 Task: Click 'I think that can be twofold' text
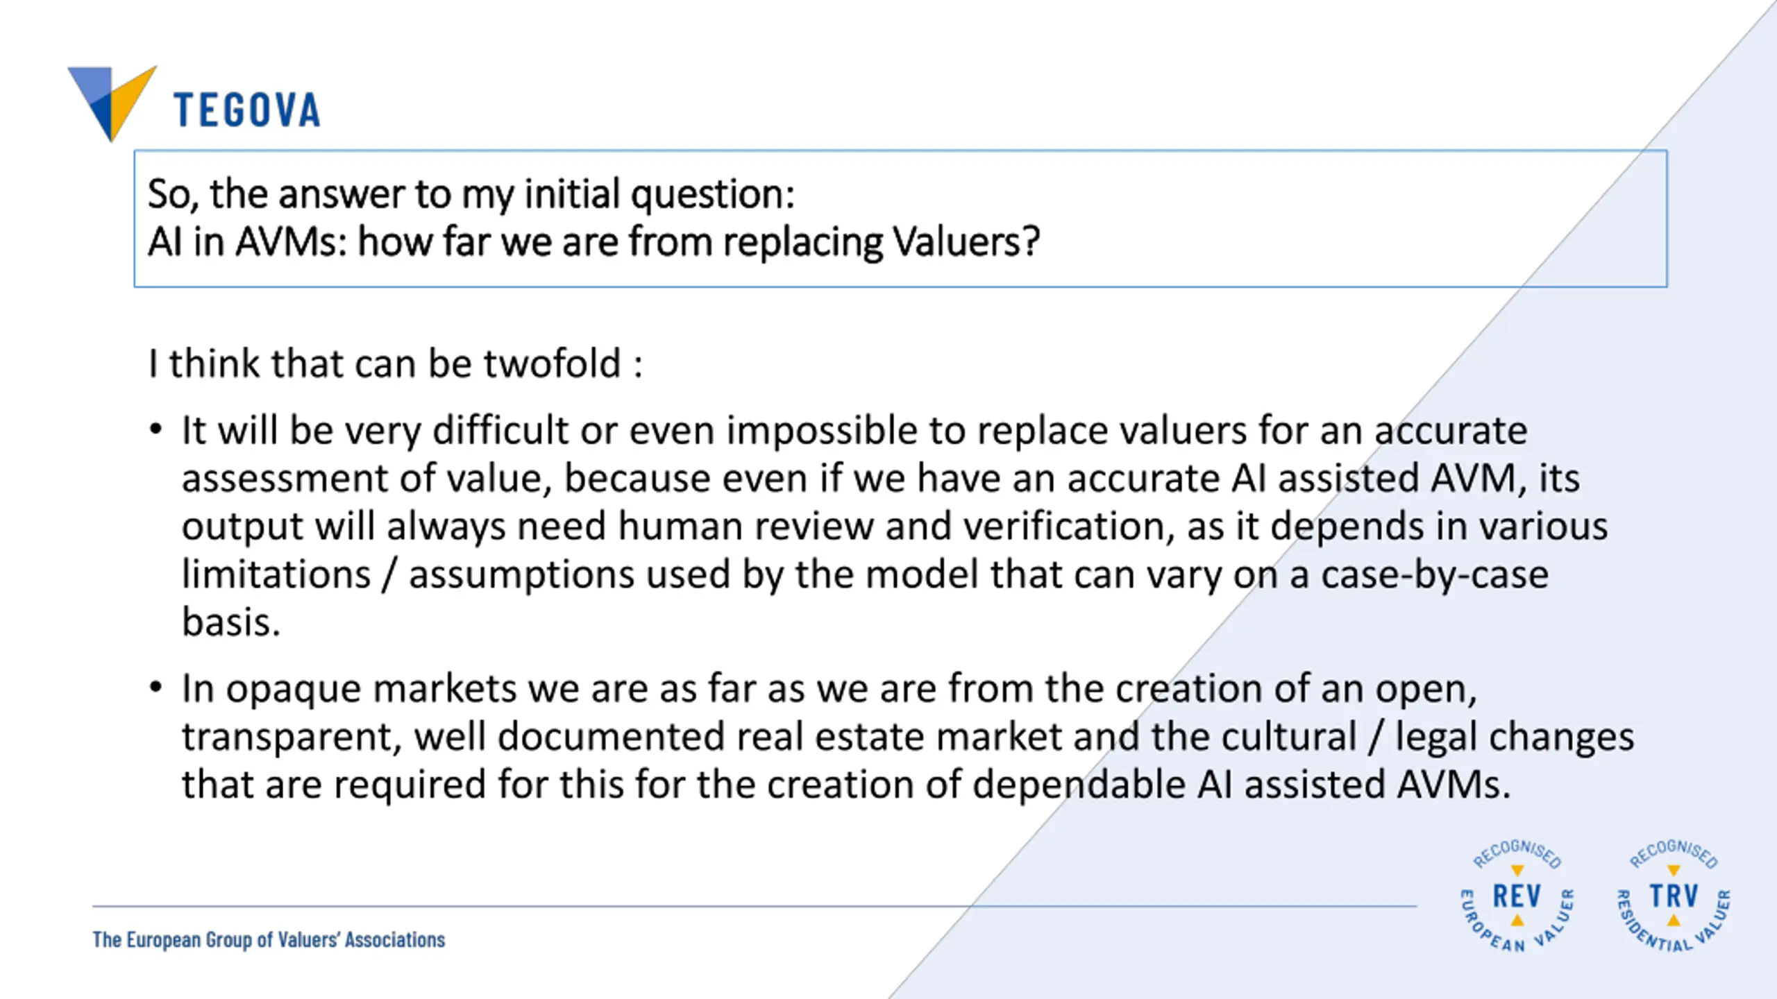[395, 364]
